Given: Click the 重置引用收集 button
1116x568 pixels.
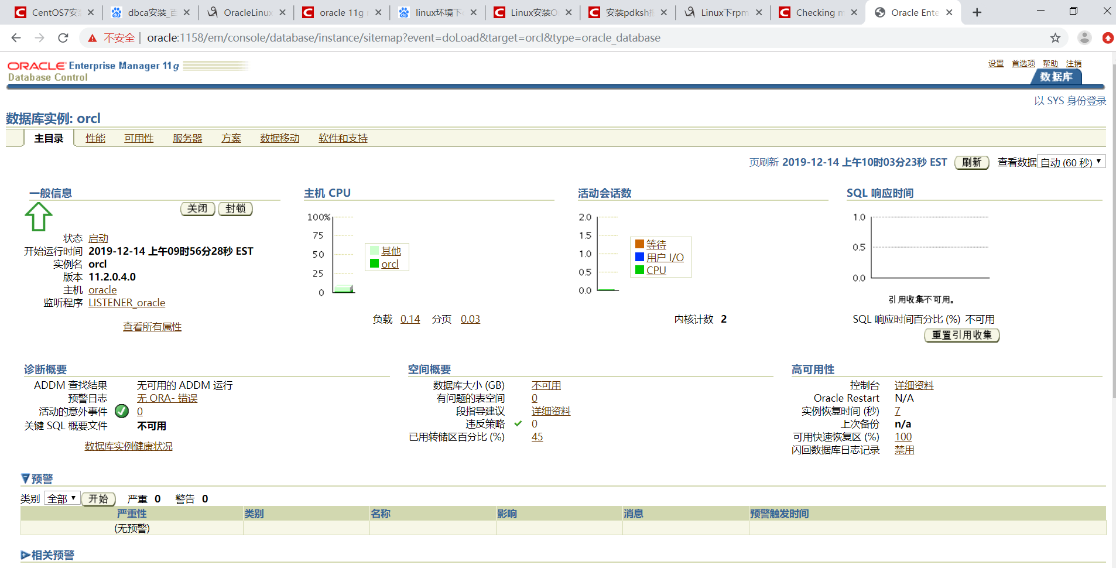Looking at the screenshot, I should pos(962,335).
